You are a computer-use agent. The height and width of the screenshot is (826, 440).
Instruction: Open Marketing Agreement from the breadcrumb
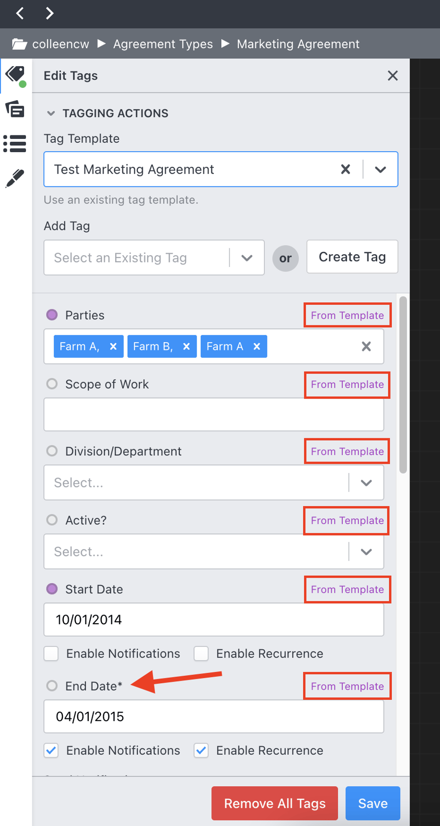(x=298, y=44)
